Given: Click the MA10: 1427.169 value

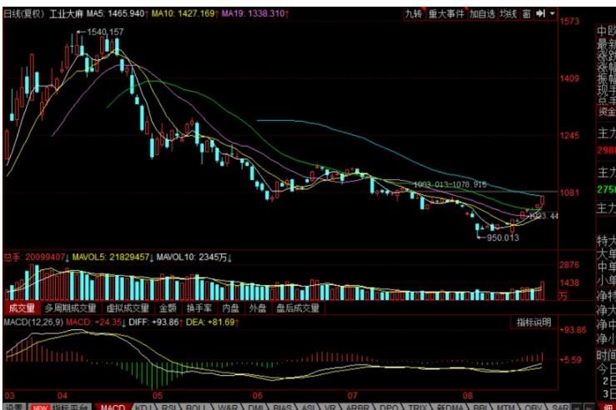Looking at the screenshot, I should point(184,13).
